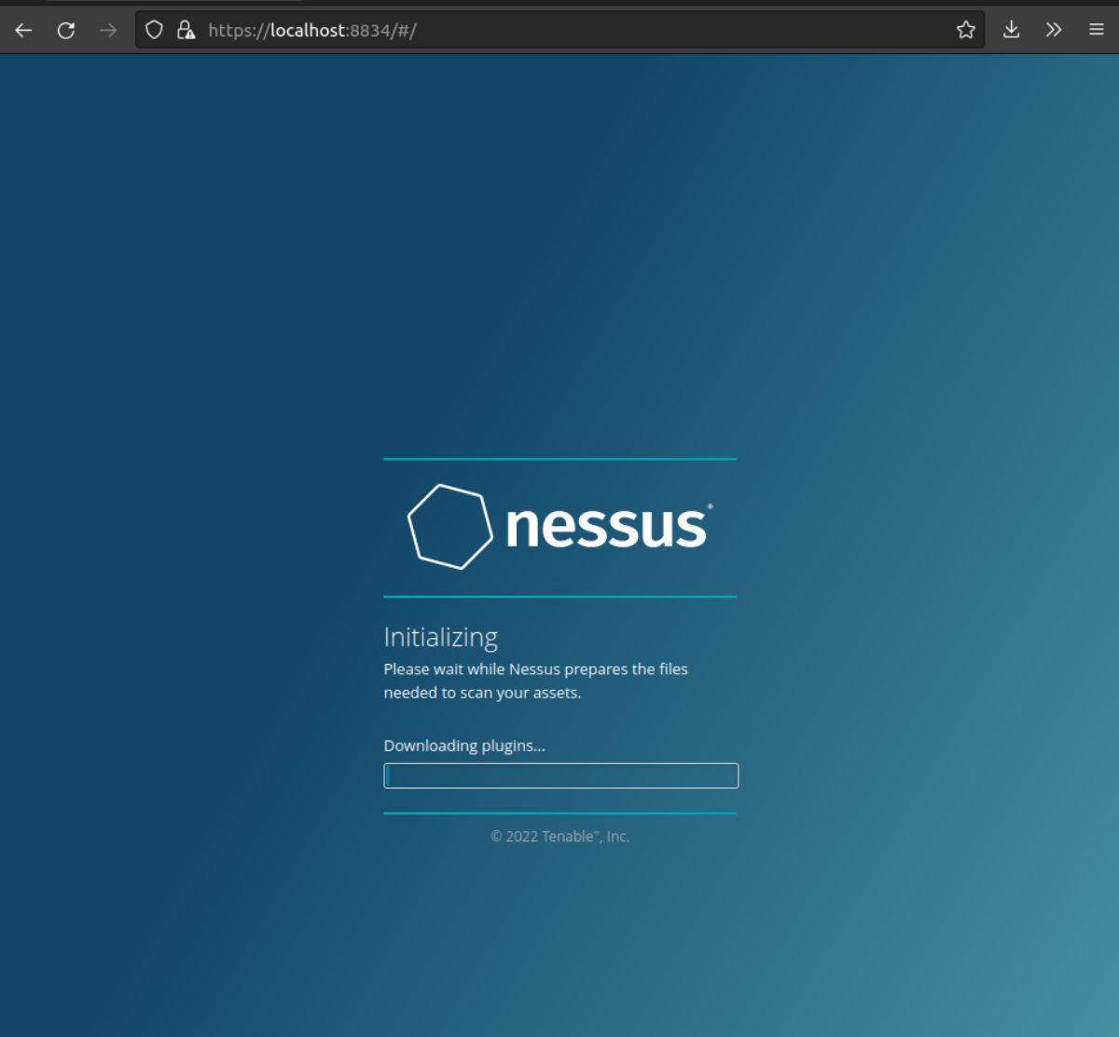The width and height of the screenshot is (1119, 1037).
Task: Click the tracking protection shield icon
Action: (x=152, y=29)
